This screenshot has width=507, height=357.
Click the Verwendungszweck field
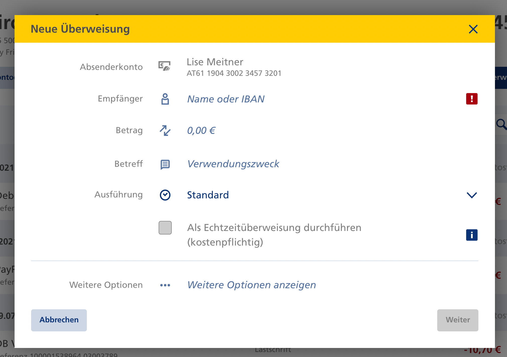coord(233,164)
